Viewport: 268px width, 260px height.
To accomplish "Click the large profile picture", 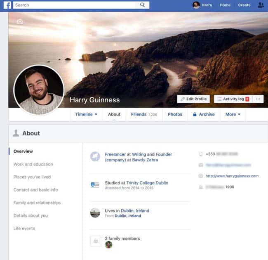I will pos(39,90).
